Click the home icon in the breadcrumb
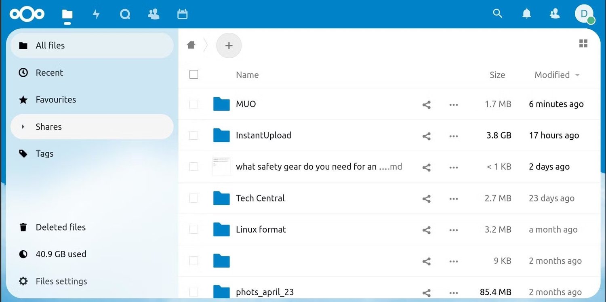606x302 pixels. 191,45
